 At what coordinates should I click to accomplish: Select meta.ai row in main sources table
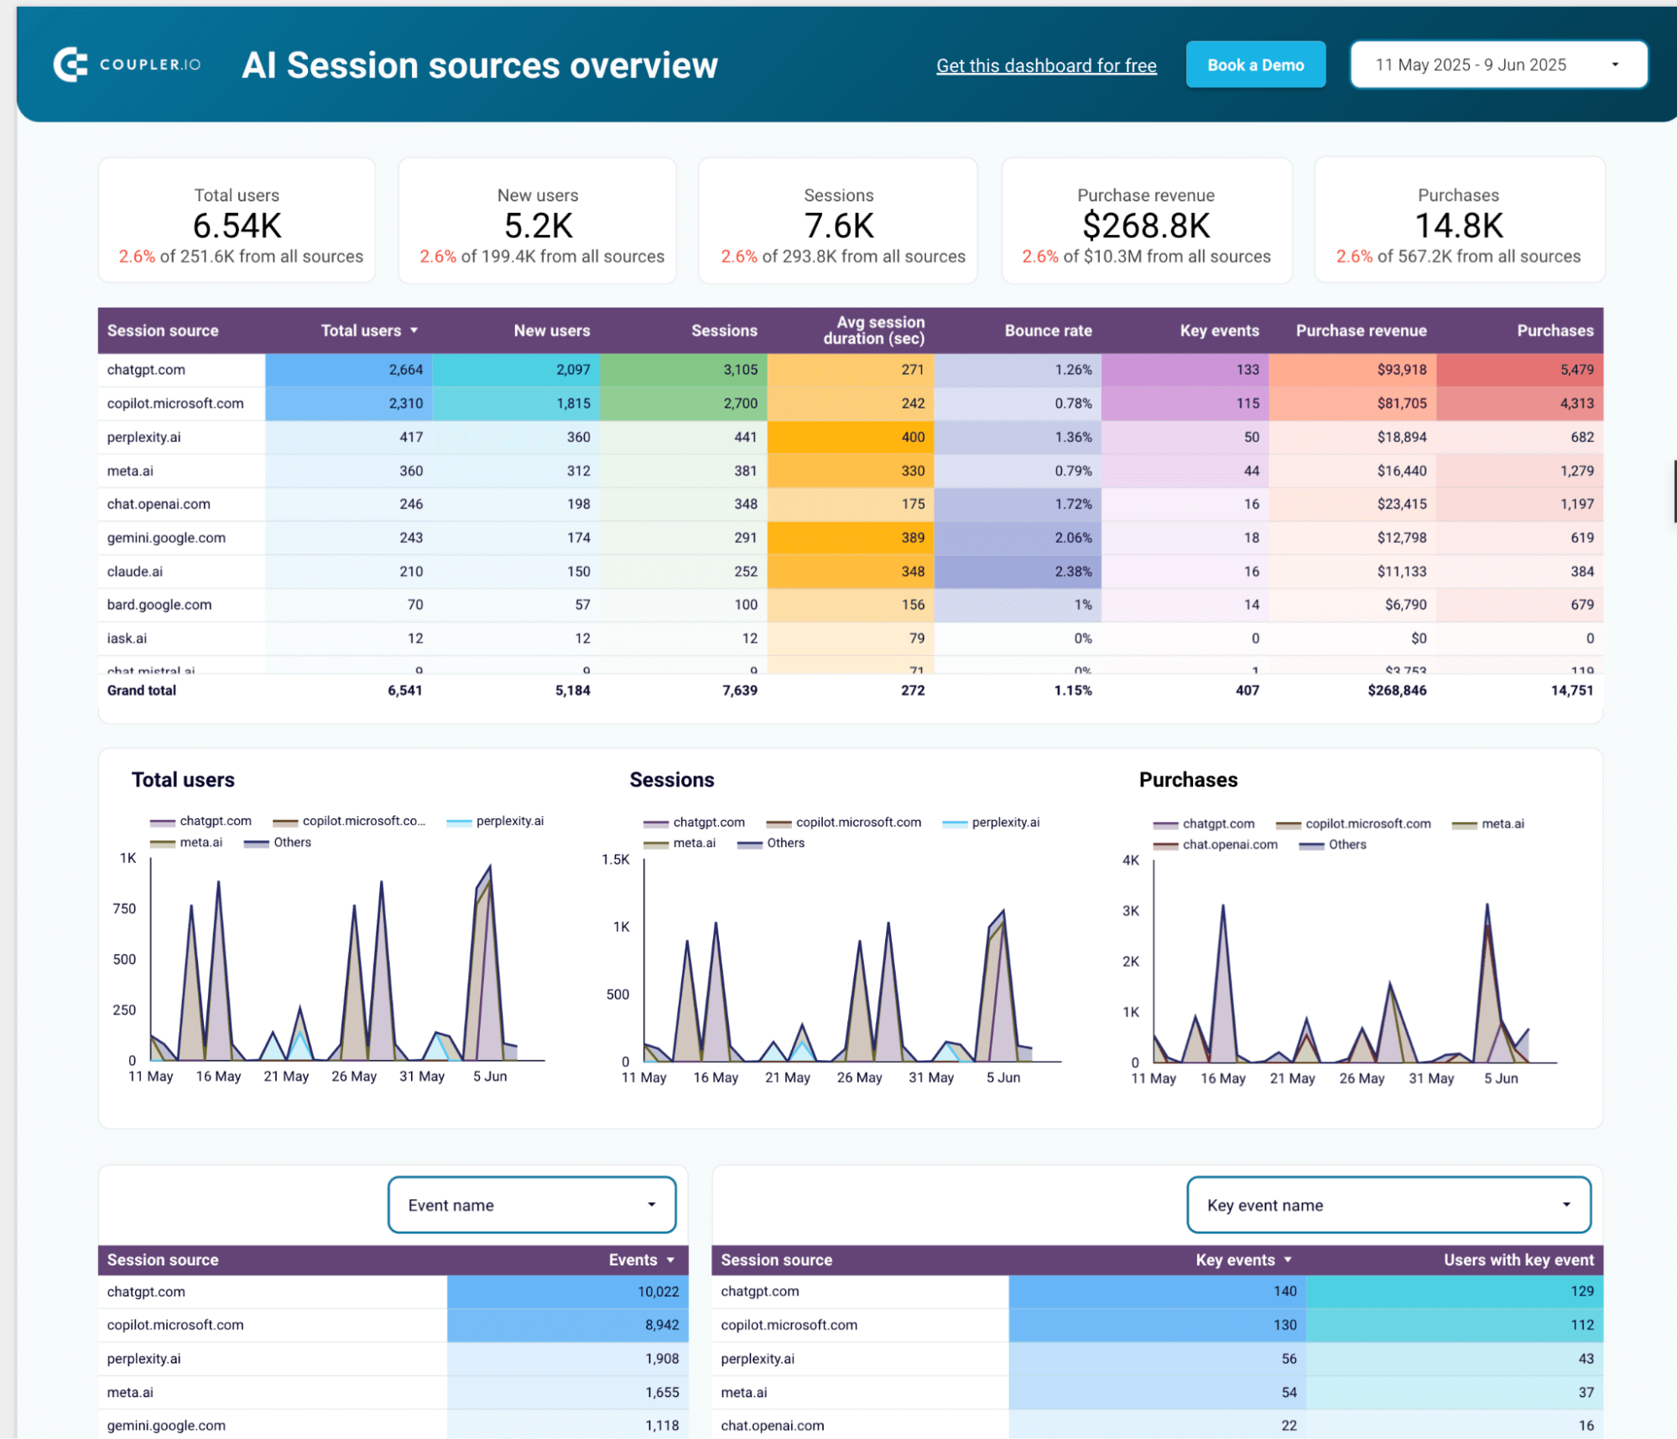pos(850,470)
